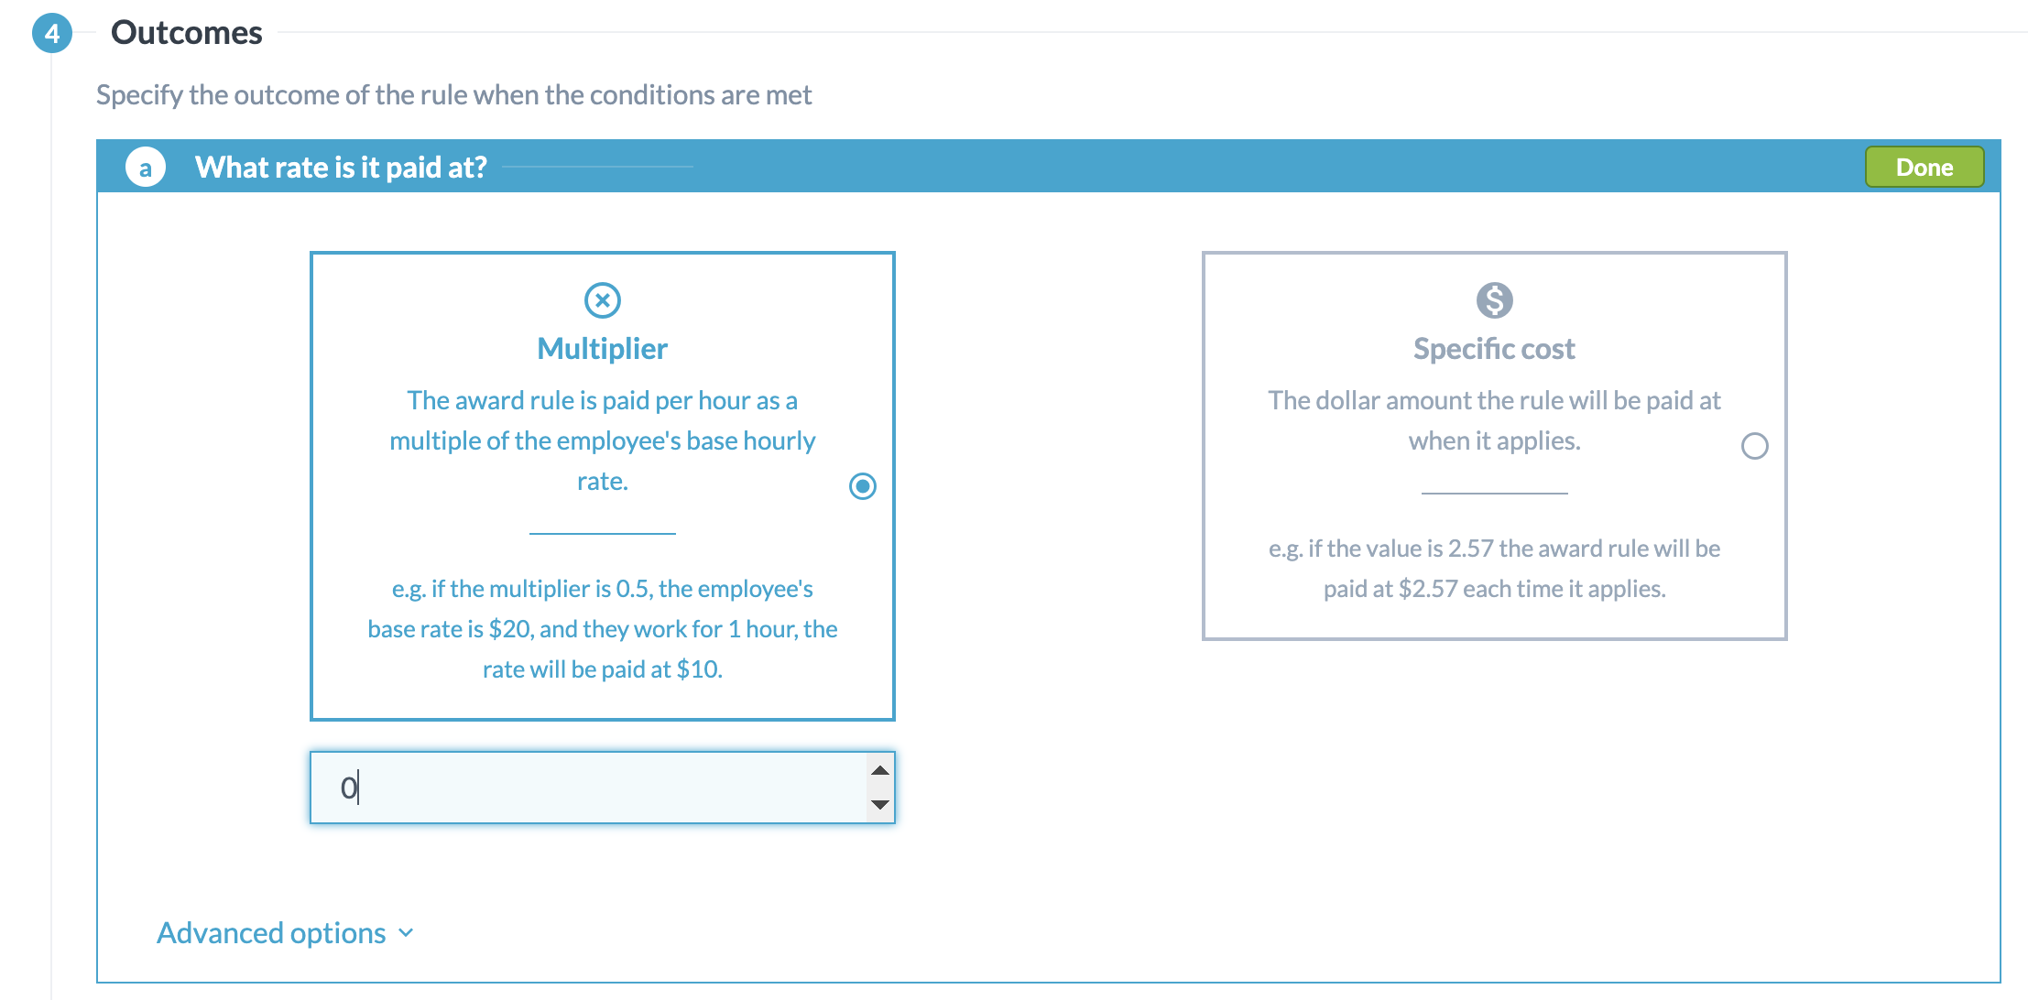Screen dimensions: 2028x1000
Task: Click the multiplier 0.5 example text
Action: pyautogui.click(x=603, y=629)
